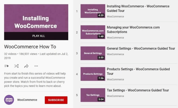Click the 'WooCommerce How To' playlist title

pyautogui.click(x=30, y=47)
